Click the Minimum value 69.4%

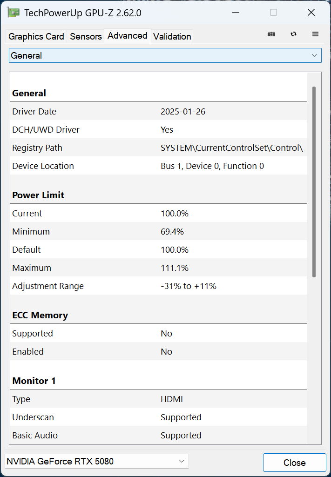(172, 231)
